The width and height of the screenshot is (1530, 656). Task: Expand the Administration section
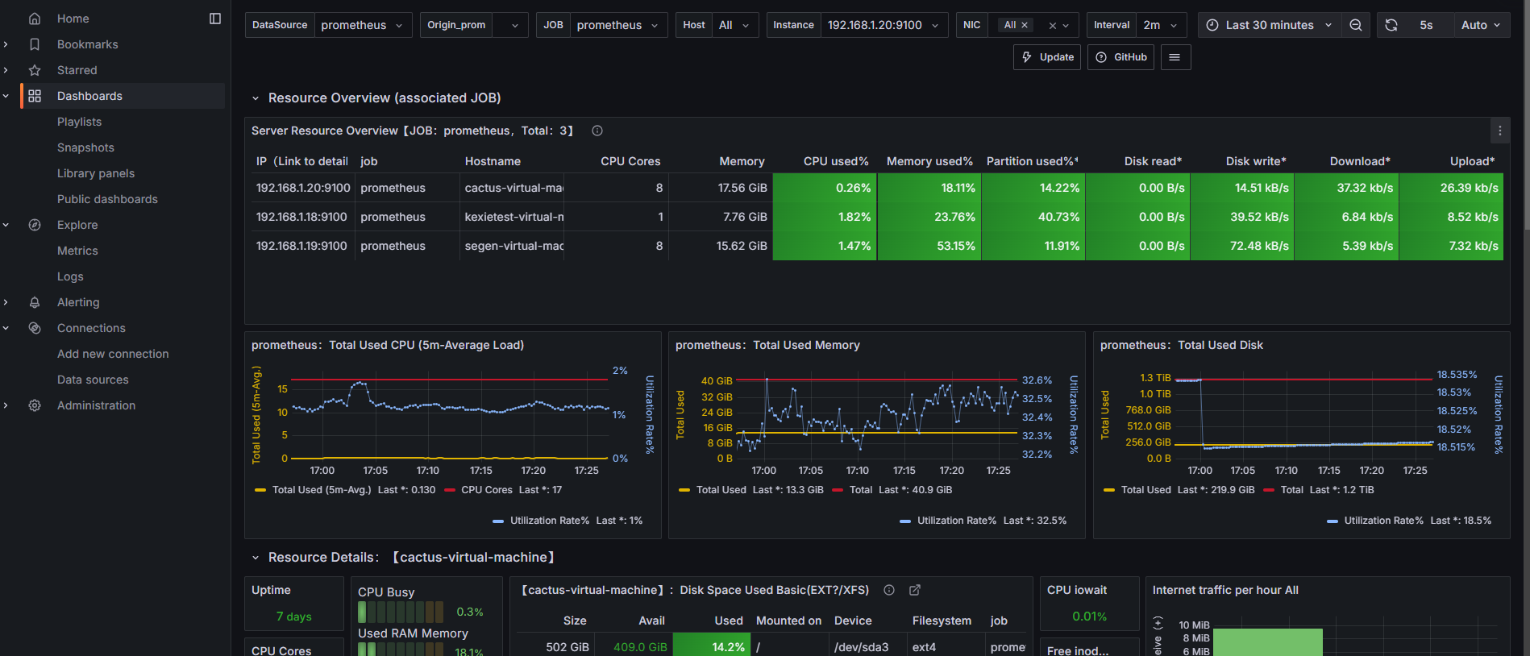click(x=6, y=405)
